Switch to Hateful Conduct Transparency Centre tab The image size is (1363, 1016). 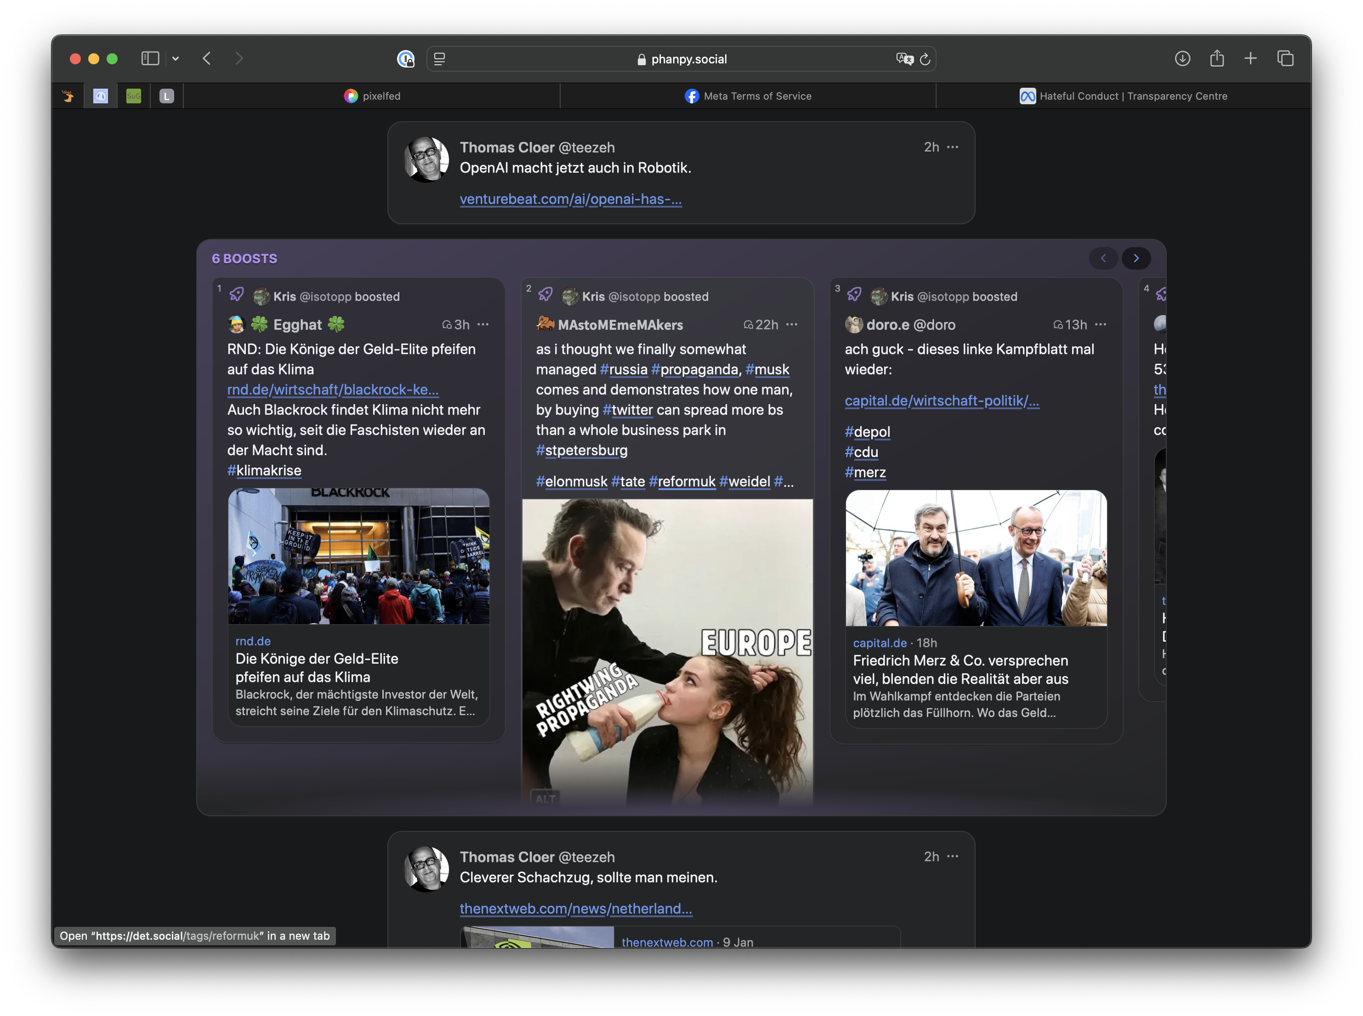(x=1123, y=96)
